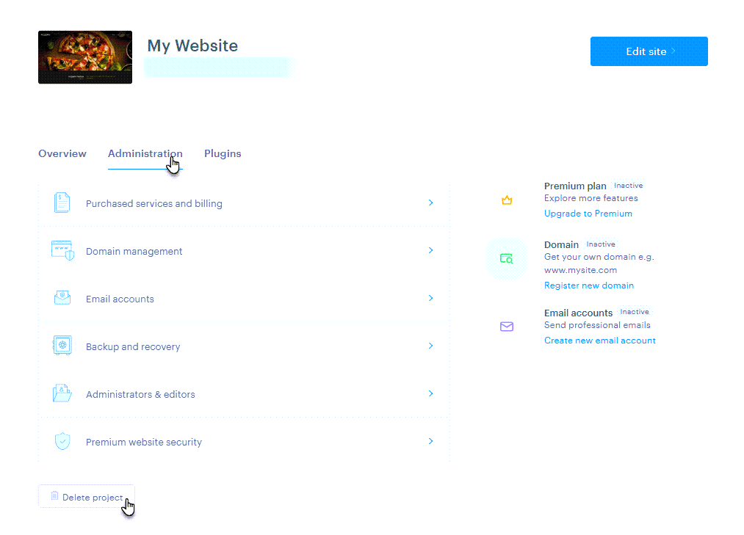Follow the Upgrade to Premium link

click(x=588, y=214)
